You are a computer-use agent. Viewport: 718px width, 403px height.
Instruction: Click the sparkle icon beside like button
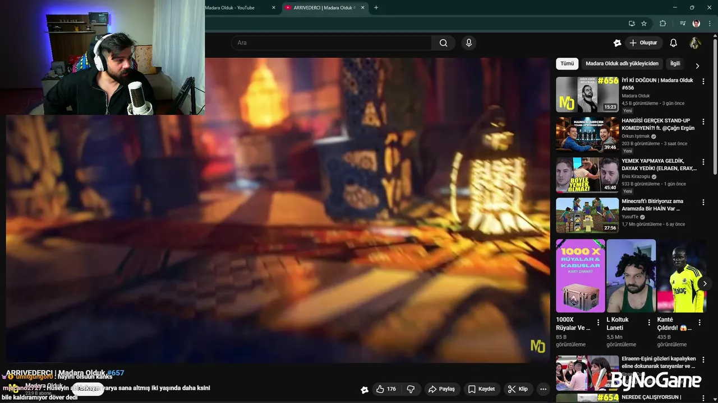click(x=365, y=390)
